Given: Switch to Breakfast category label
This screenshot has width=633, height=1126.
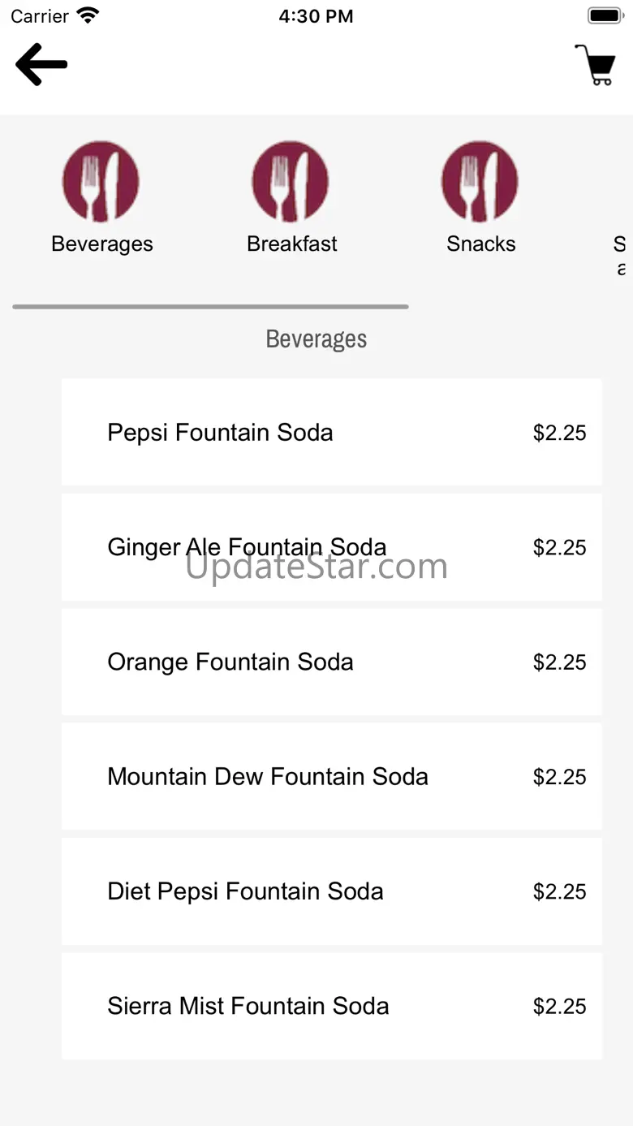Looking at the screenshot, I should (292, 244).
